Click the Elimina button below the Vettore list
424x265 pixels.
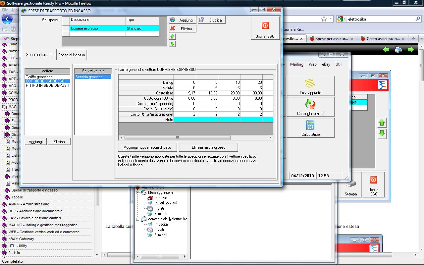[59, 142]
